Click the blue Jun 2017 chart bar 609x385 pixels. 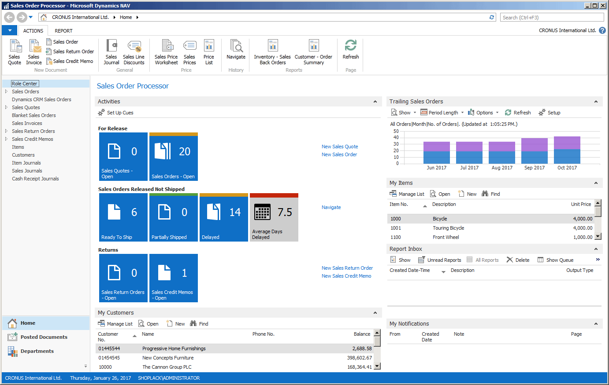pyautogui.click(x=437, y=158)
